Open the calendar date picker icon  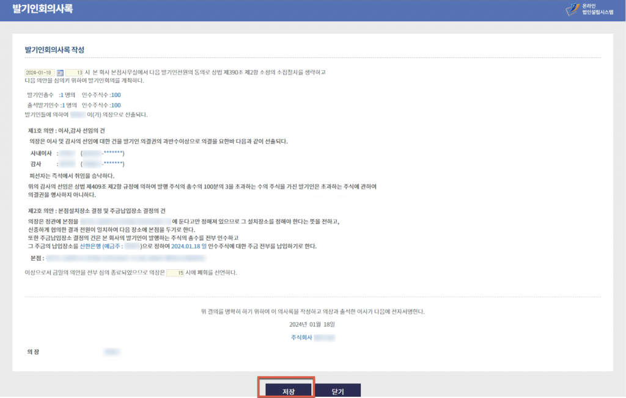pos(60,73)
